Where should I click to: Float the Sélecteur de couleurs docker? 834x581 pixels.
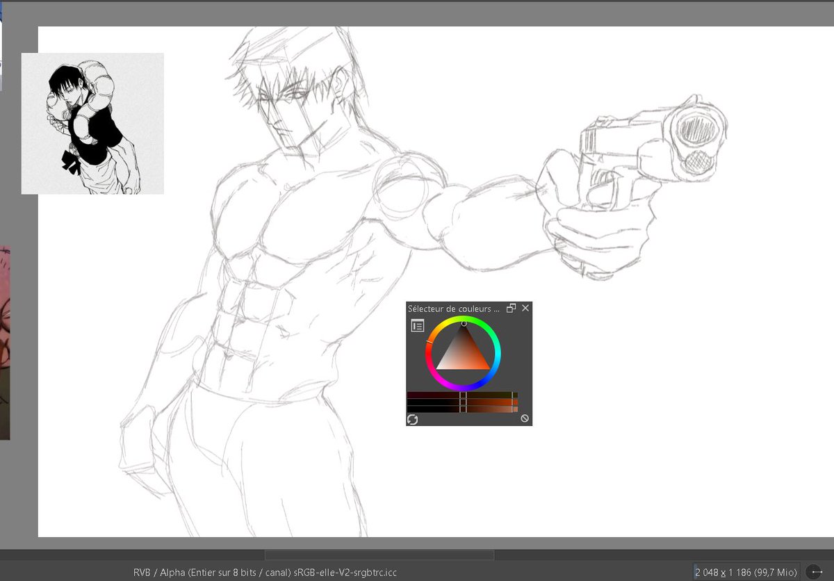click(512, 308)
